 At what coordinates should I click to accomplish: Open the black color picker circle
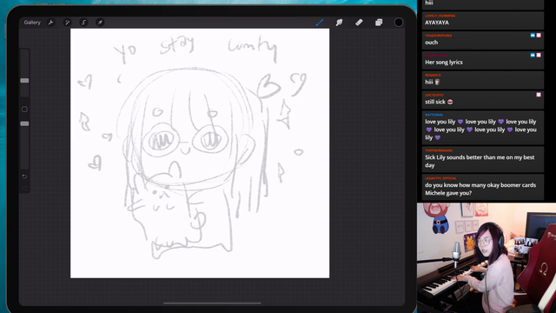coord(399,23)
